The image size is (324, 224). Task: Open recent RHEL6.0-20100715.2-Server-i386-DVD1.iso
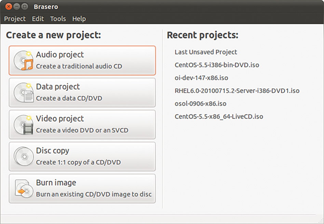[237, 91]
